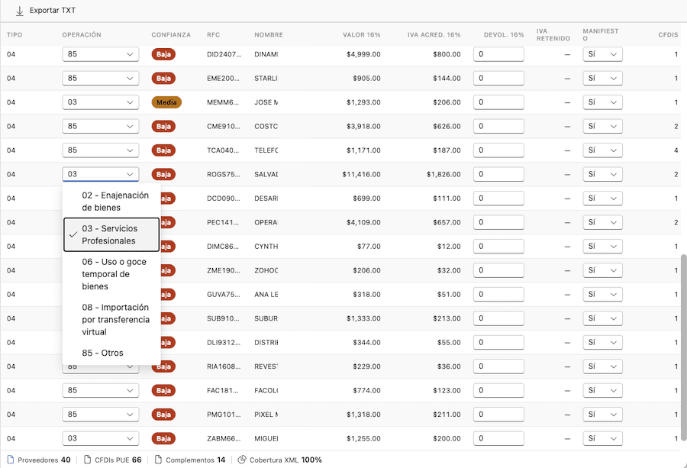Click the IVA RETENIDO column header
687x468 pixels.
point(553,34)
